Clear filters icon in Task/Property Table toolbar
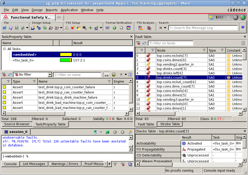Viewport: 248px width, 175px height. tap(4, 75)
